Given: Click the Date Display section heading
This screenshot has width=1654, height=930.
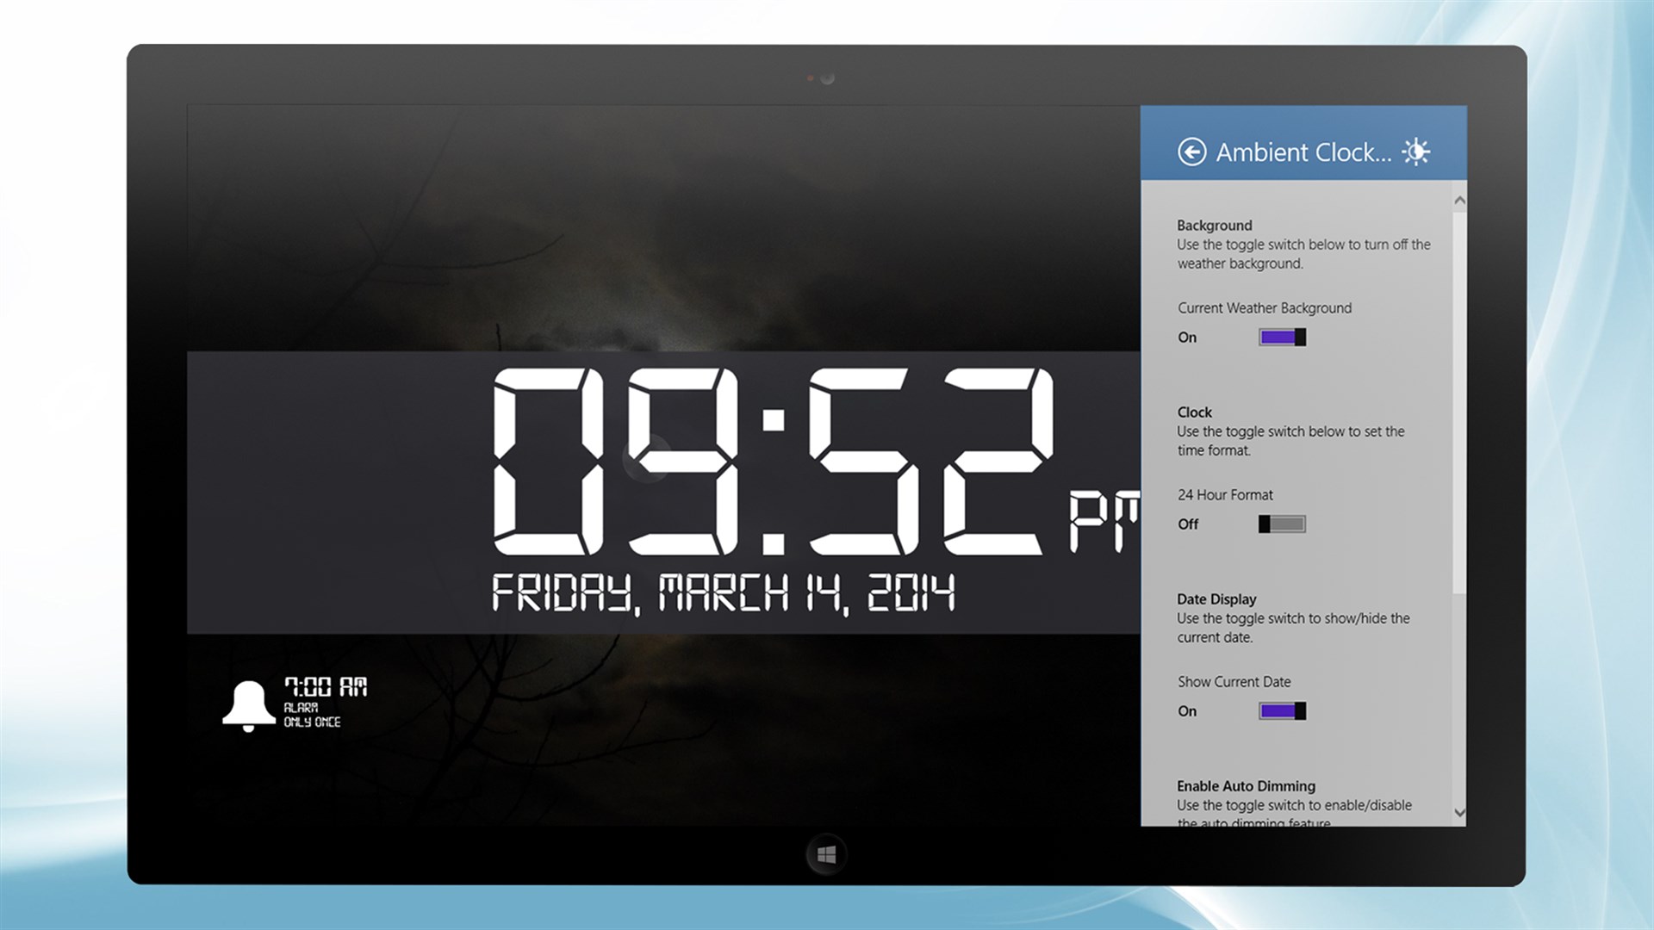Looking at the screenshot, I should [x=1216, y=599].
